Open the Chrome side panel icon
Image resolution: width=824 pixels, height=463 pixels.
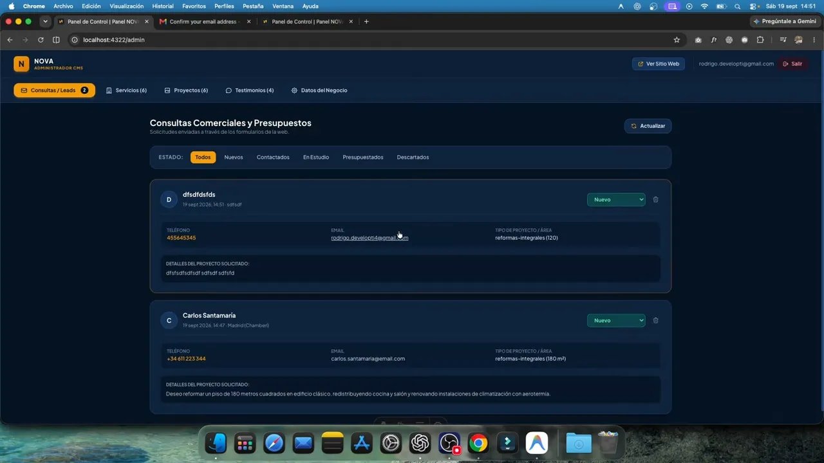(56, 40)
